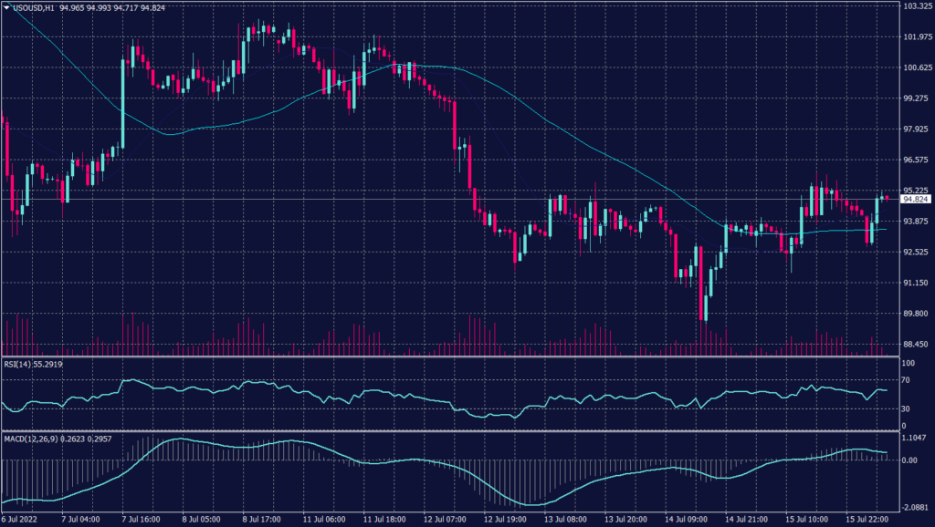Click the divider between RSI and MACD panels
This screenshot has width=935, height=527.
click(x=447, y=431)
